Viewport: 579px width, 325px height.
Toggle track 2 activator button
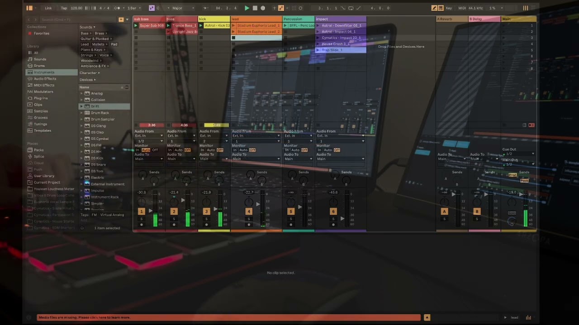click(174, 211)
